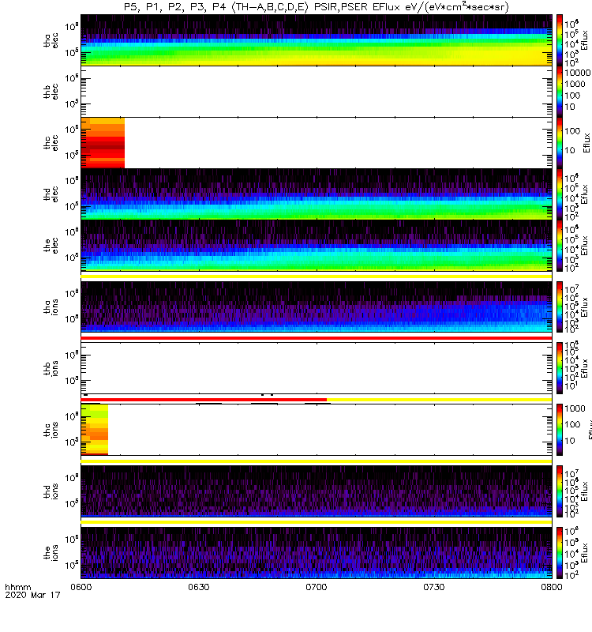The height and width of the screenshot is (632, 592).
Task: Click inside the the elec spectrogram panel
Action: [317, 246]
